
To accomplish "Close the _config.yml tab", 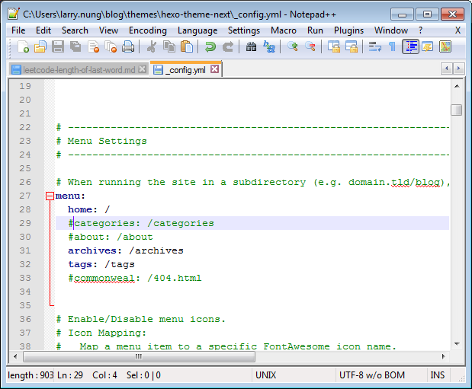I will (214, 69).
